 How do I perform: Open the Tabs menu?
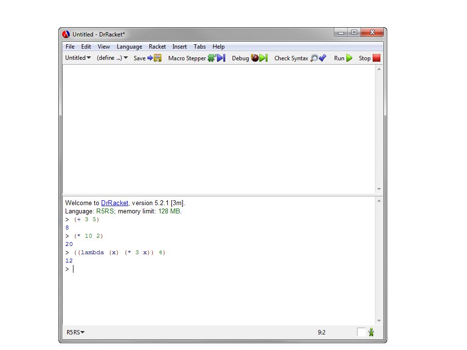coord(199,47)
